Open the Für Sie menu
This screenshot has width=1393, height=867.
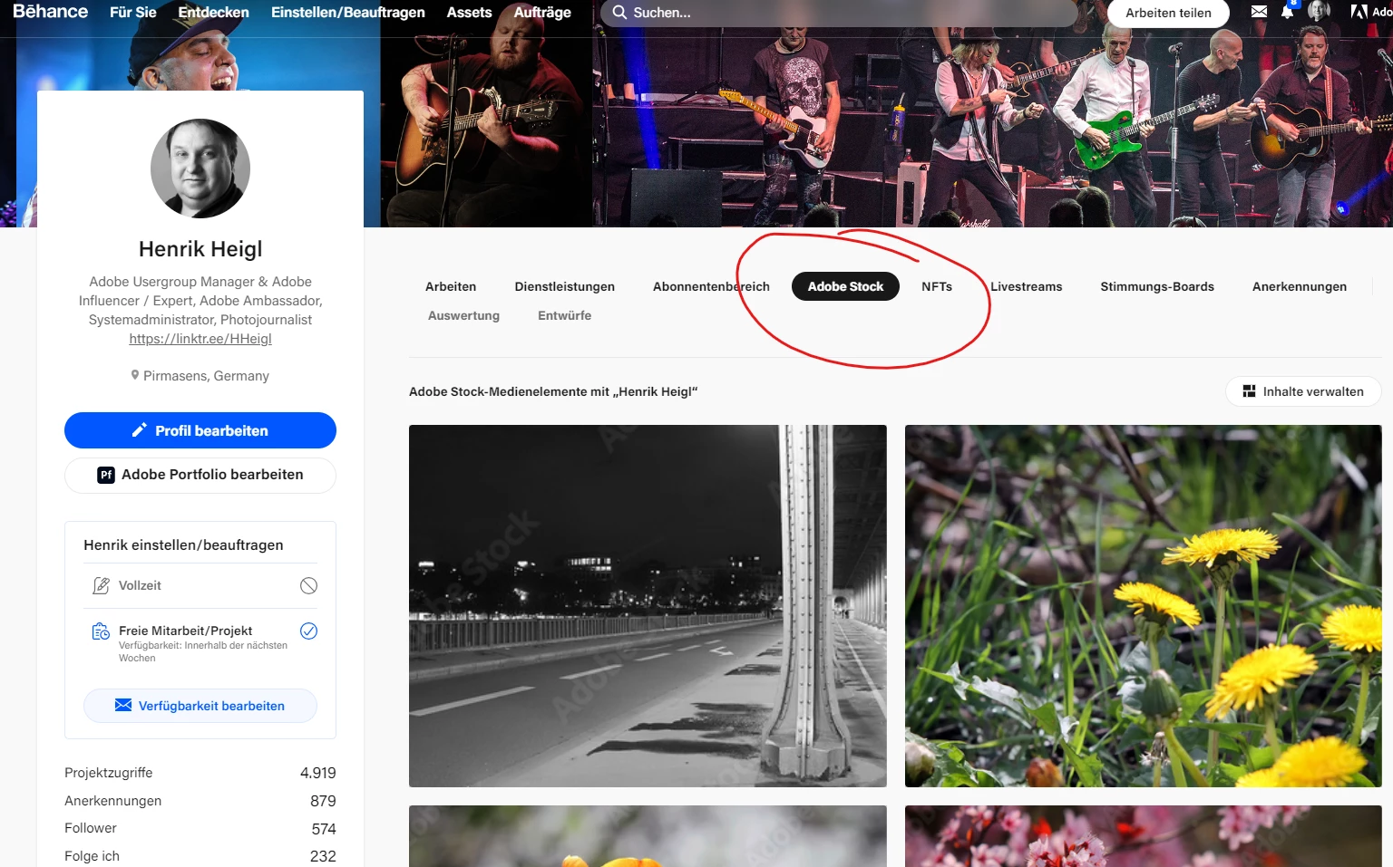(x=133, y=13)
